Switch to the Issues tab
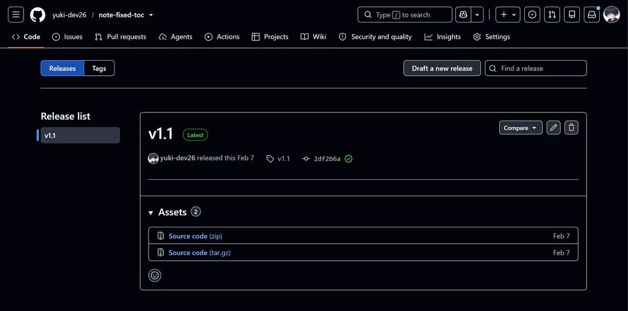 (x=68, y=37)
